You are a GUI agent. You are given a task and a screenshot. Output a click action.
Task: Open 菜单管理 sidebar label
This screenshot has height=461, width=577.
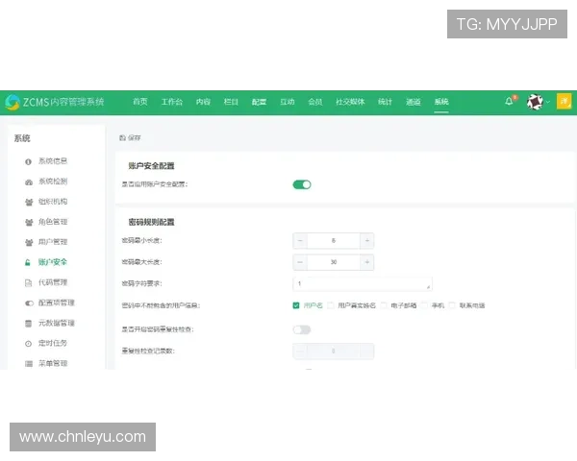[x=53, y=364]
